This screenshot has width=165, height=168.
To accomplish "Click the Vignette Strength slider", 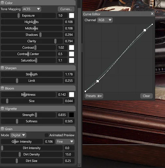I will (x=28, y=115).
